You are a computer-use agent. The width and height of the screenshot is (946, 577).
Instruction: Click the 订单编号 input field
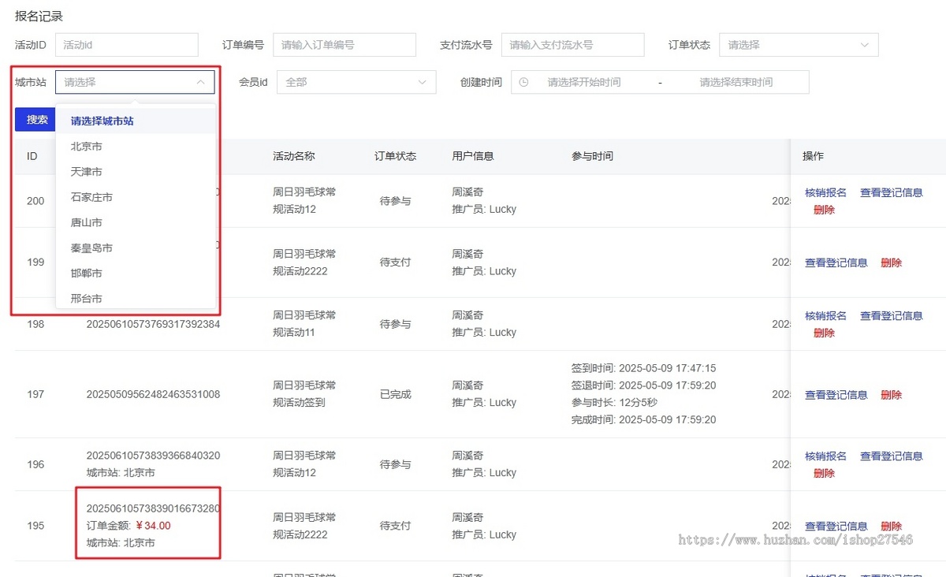click(x=344, y=45)
